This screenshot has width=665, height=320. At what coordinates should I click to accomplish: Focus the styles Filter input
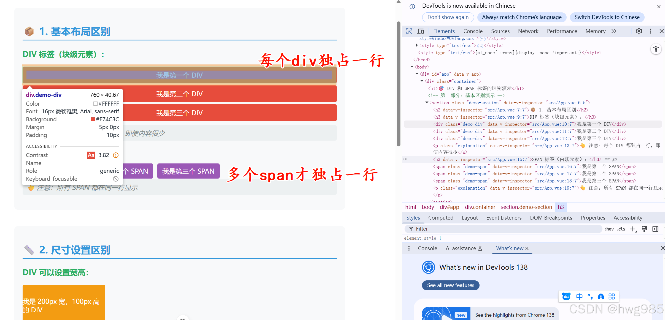[503, 229]
